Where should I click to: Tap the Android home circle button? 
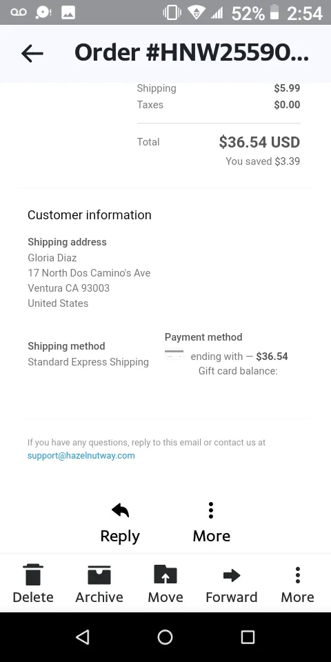click(x=165, y=637)
